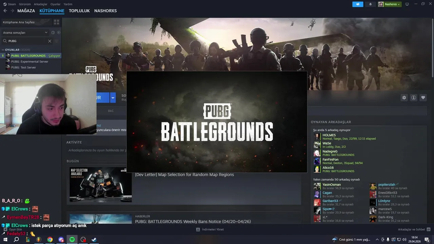The image size is (434, 244).
Task: Select PUBG: Test Server
Action: [x=23, y=67]
